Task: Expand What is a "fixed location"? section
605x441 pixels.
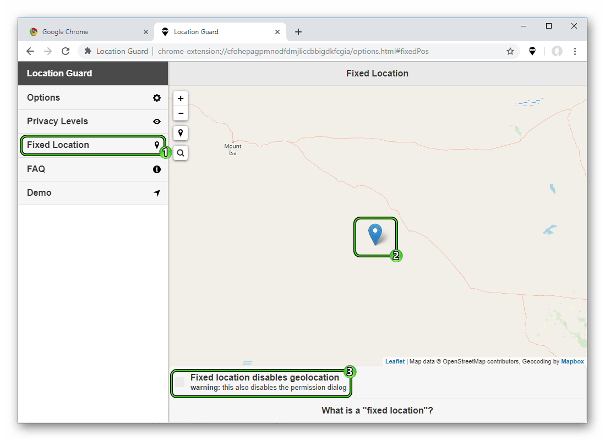Action: click(377, 411)
